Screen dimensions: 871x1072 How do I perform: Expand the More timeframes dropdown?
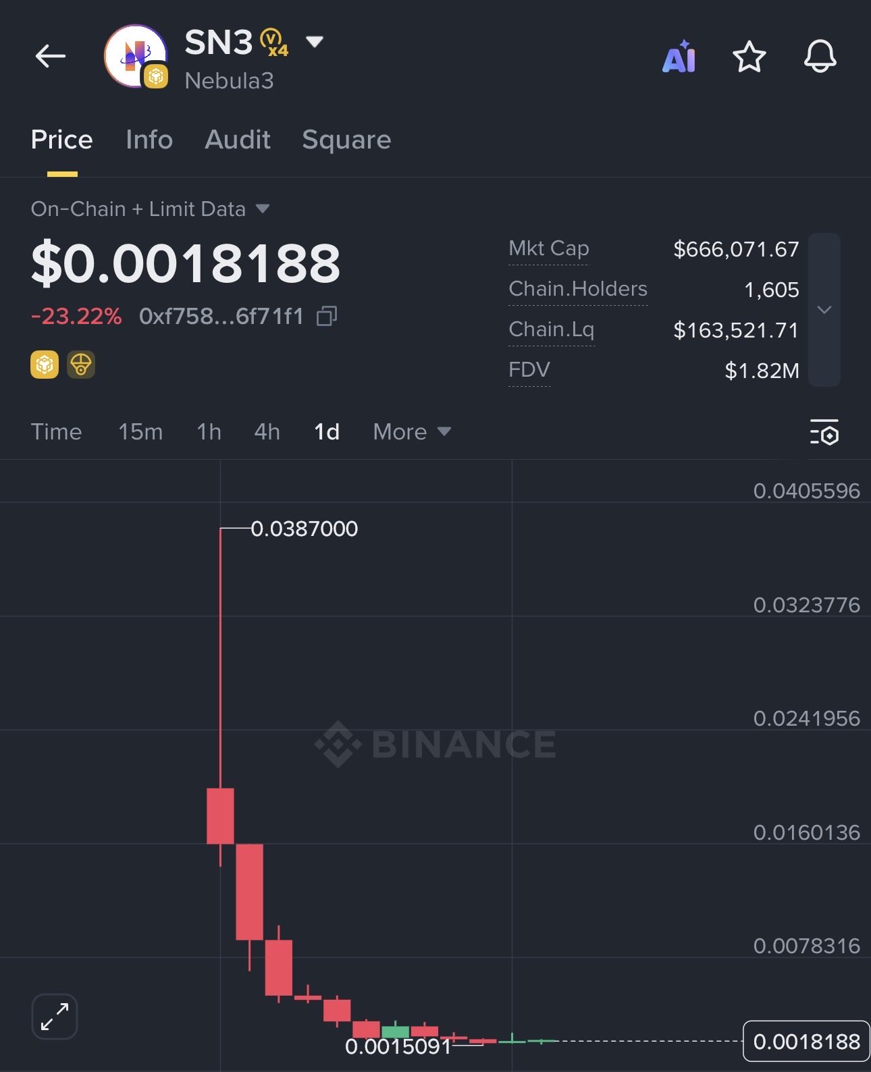coord(412,432)
